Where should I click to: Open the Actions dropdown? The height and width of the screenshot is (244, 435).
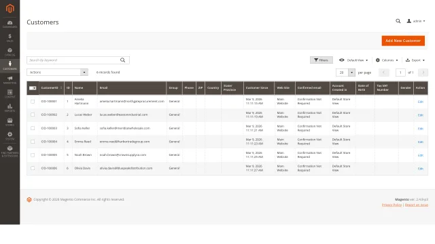coord(57,73)
